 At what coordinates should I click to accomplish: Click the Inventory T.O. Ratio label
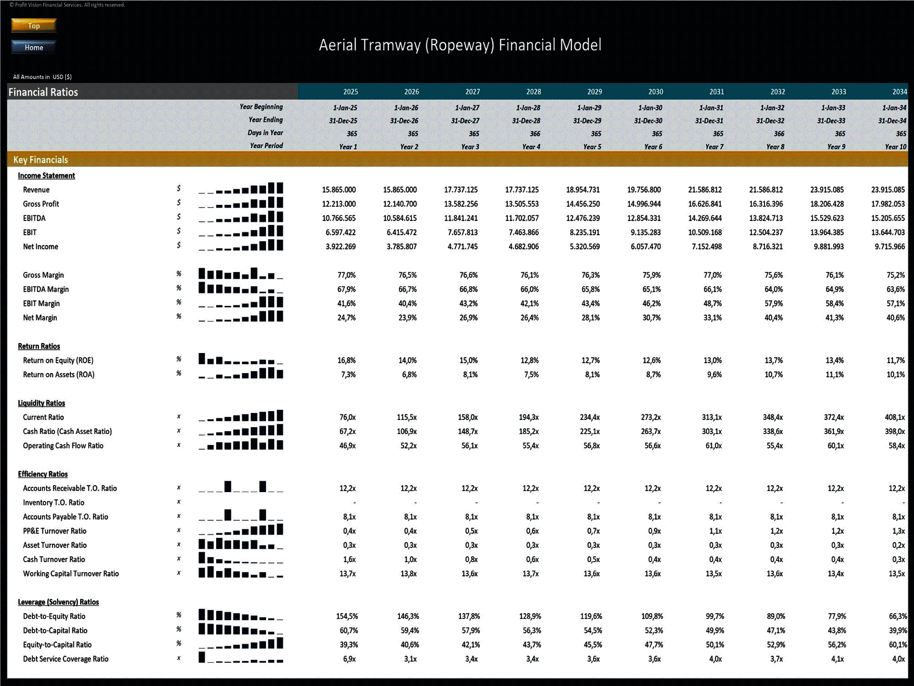tap(54, 503)
